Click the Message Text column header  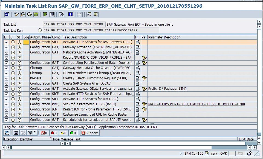[x=148, y=139]
